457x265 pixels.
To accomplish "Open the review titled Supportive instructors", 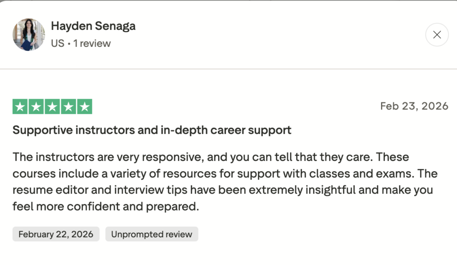I will (x=151, y=130).
